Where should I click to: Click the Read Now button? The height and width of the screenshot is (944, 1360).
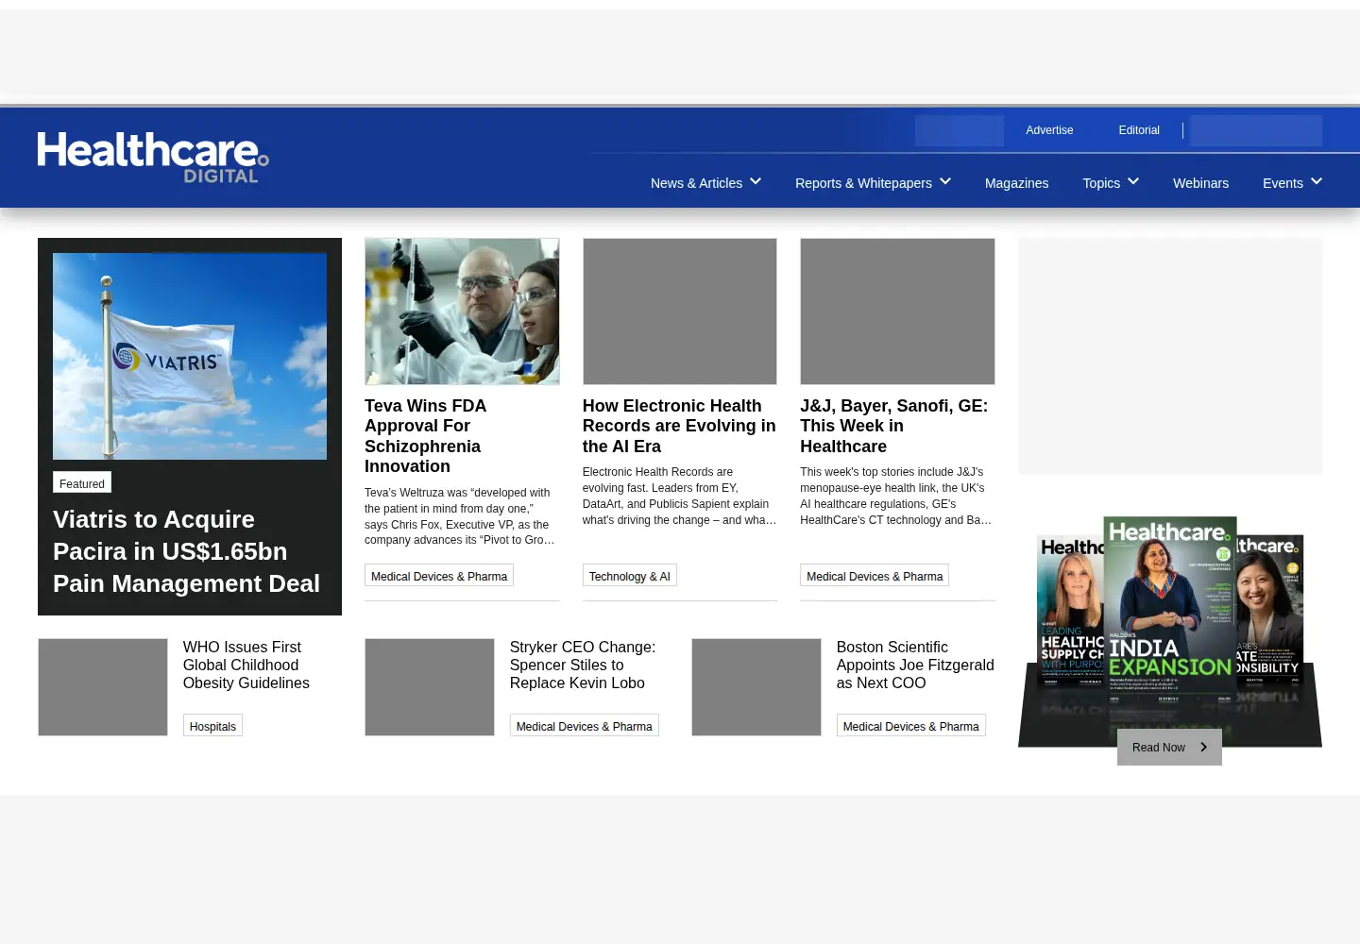[x=1169, y=747]
